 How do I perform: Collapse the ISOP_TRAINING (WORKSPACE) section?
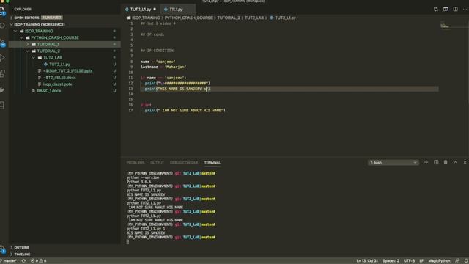click(64, 24)
